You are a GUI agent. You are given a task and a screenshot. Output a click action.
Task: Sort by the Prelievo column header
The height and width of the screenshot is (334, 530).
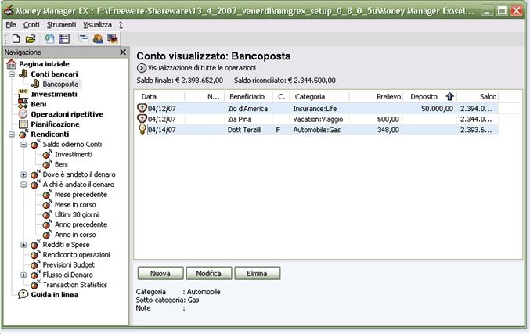coord(377,96)
